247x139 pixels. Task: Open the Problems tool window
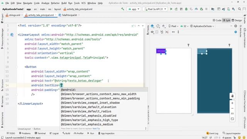coord(25,133)
